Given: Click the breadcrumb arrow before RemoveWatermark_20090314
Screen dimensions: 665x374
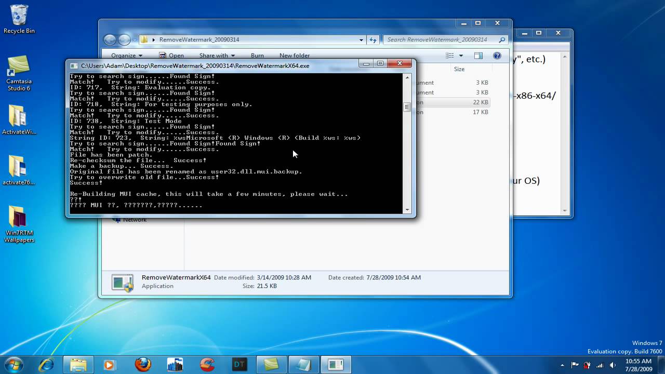Looking at the screenshot, I should pos(154,39).
